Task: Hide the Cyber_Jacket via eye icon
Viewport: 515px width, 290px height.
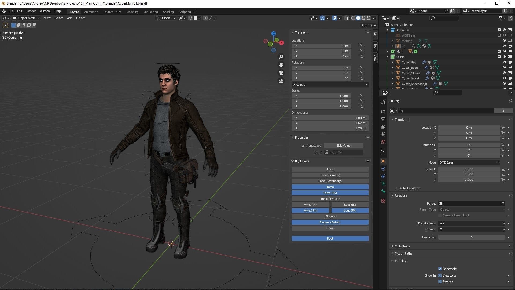Action: [x=504, y=78]
